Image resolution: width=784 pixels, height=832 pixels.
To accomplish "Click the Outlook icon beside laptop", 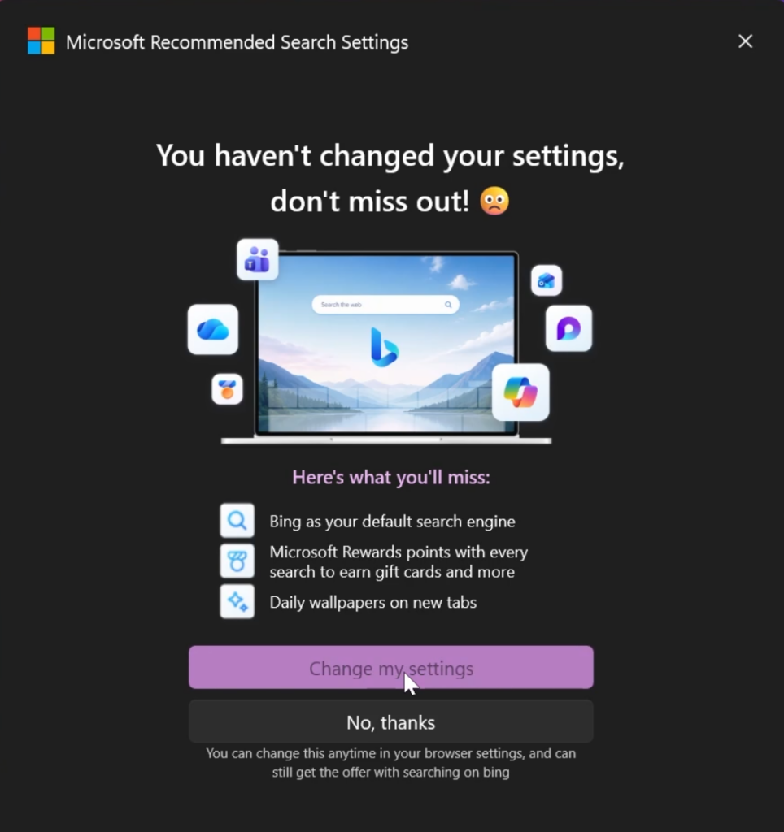I will [x=546, y=280].
